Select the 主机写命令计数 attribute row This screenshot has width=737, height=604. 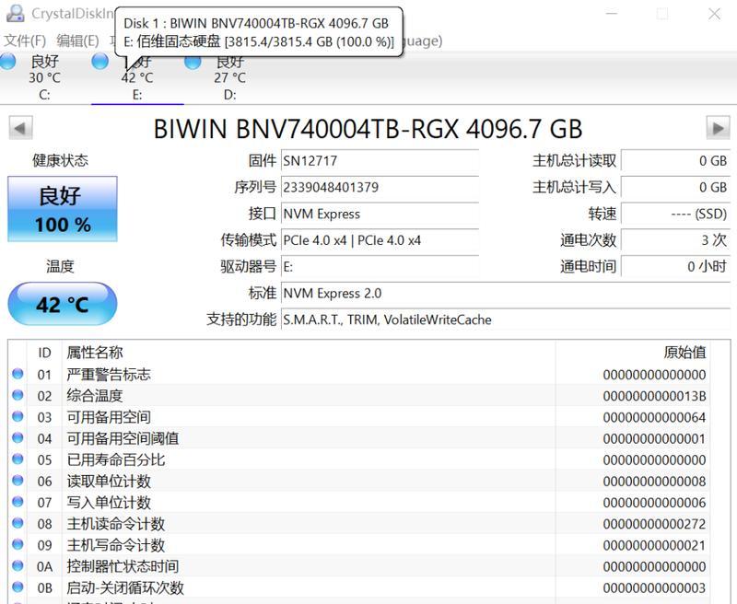click(359, 545)
